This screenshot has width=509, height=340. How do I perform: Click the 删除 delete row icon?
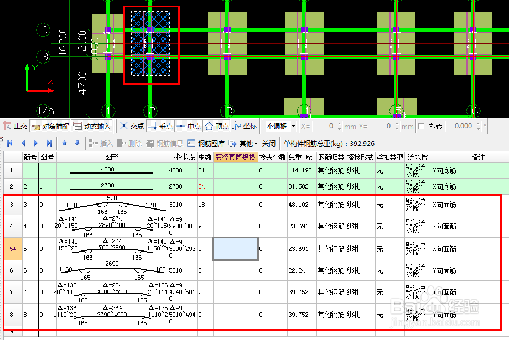(129, 143)
